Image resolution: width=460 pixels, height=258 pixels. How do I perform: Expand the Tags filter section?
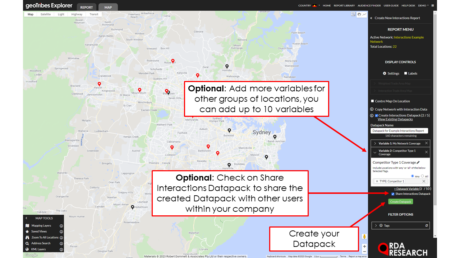click(376, 225)
